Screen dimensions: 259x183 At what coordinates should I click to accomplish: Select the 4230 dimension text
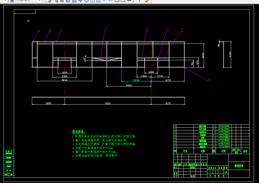tap(129, 85)
